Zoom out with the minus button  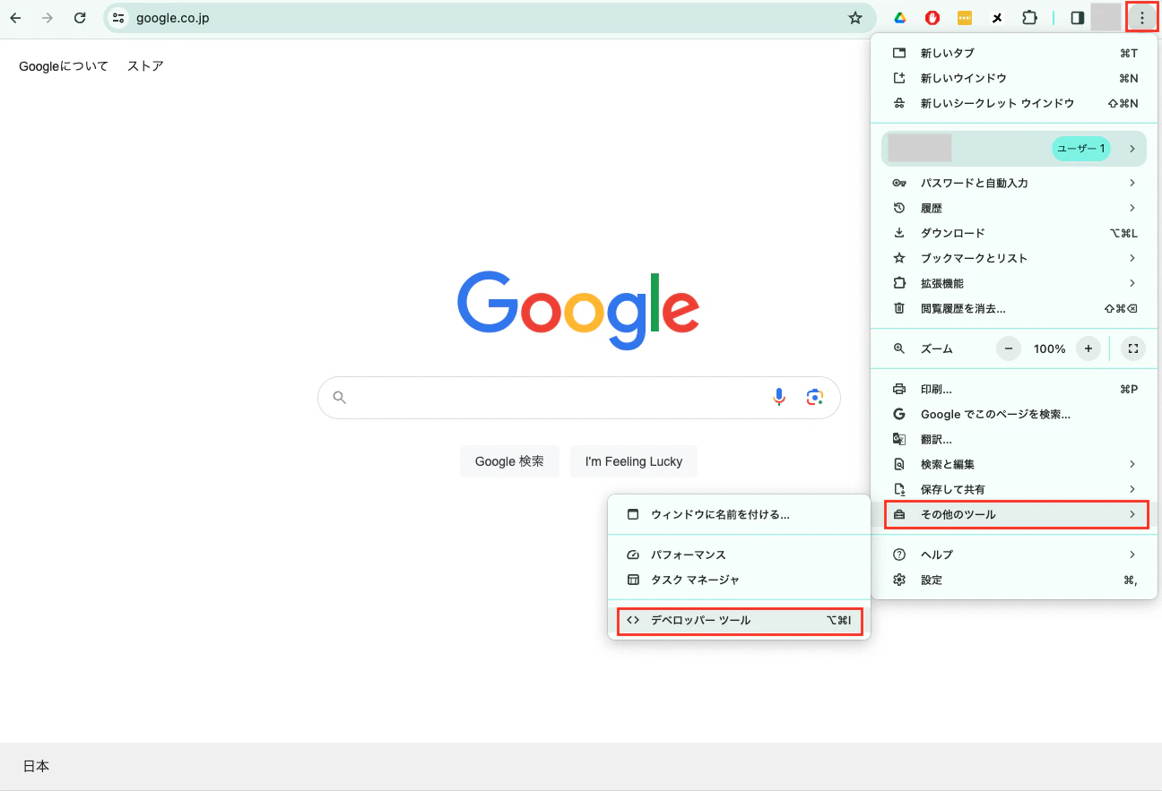[x=1009, y=348]
